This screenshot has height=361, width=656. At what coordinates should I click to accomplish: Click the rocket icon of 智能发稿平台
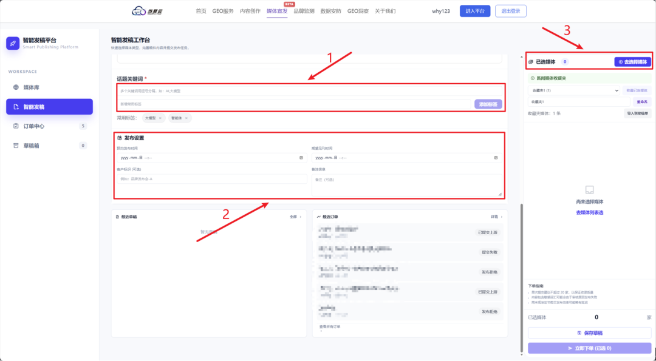tap(13, 43)
